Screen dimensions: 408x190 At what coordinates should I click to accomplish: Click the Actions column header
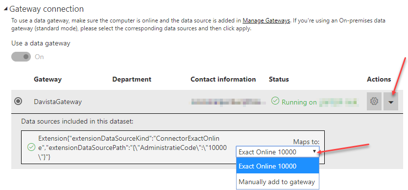379,79
